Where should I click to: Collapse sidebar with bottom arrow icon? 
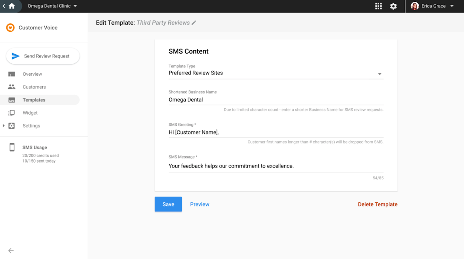[11, 251]
